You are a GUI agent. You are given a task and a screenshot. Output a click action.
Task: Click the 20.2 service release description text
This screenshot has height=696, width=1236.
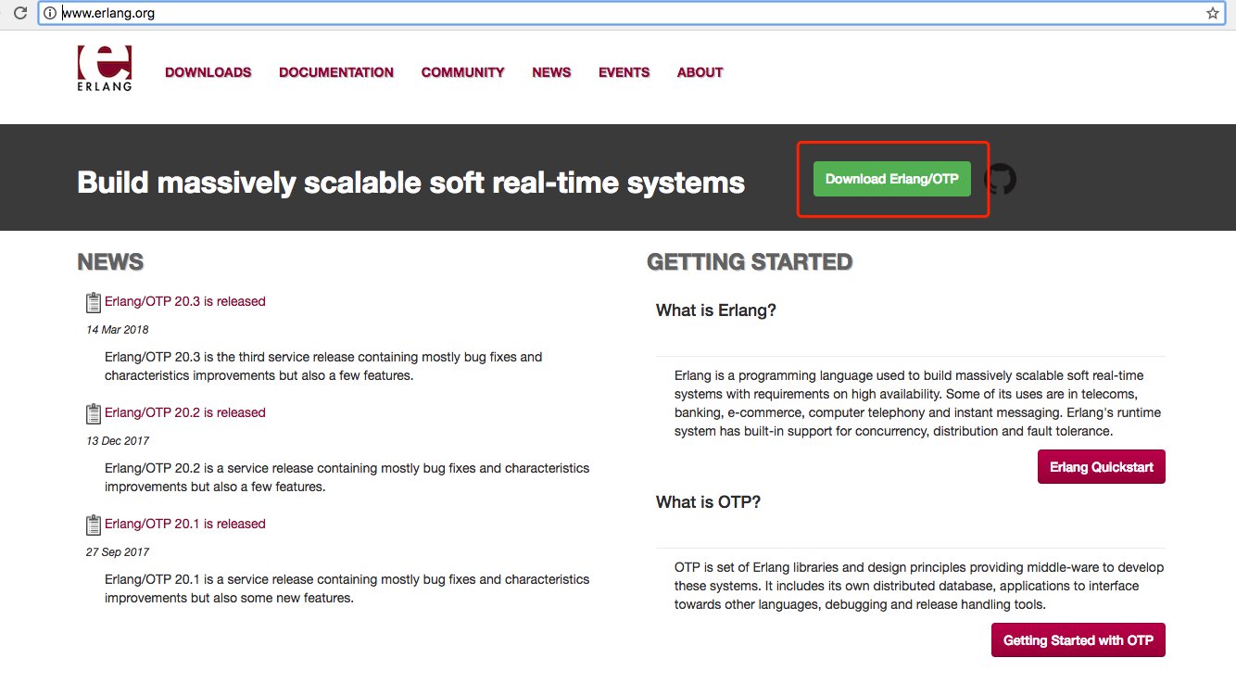pos(347,477)
